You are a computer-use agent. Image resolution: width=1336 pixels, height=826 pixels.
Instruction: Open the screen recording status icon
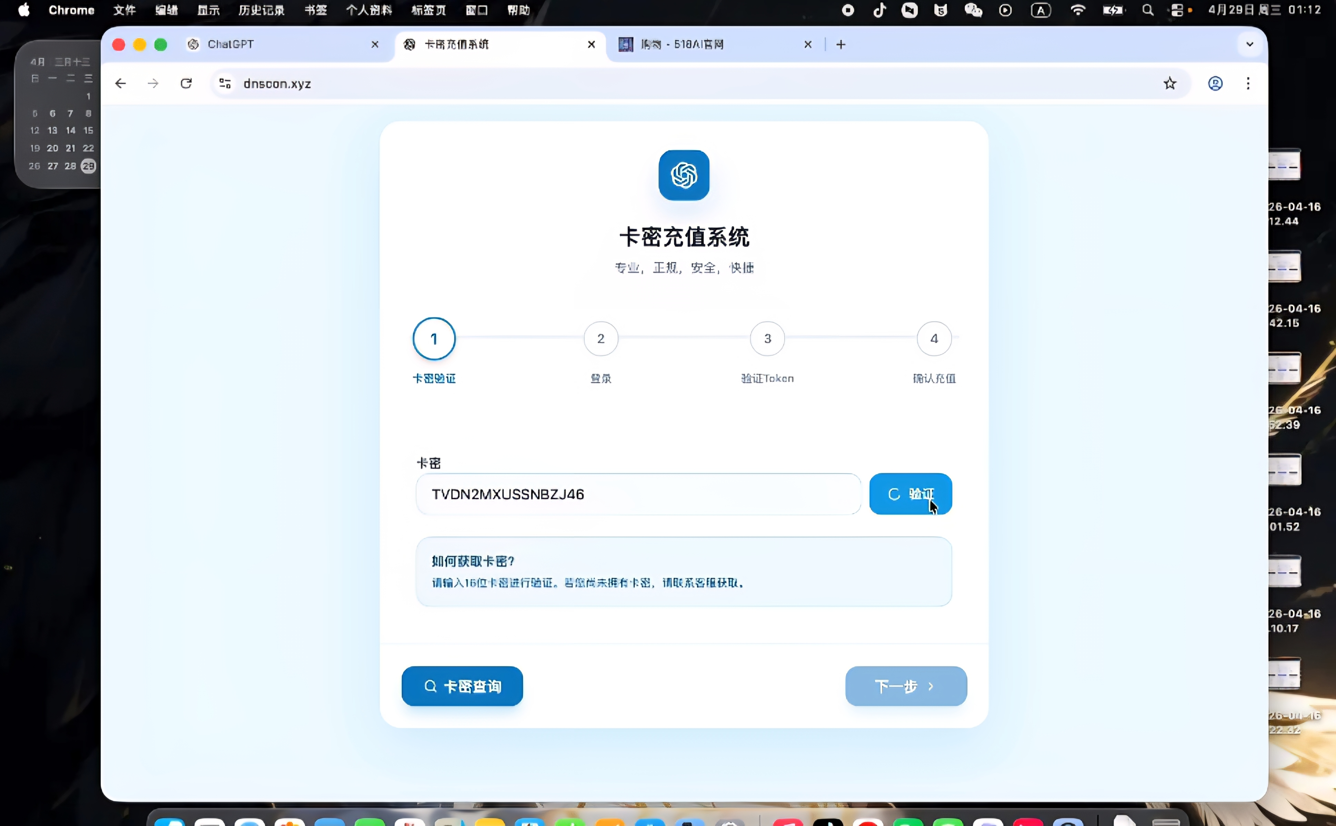coord(848,10)
